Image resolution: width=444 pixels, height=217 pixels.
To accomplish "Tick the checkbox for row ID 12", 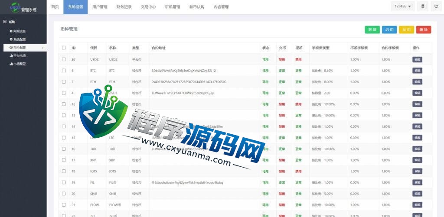I will point(64,104).
